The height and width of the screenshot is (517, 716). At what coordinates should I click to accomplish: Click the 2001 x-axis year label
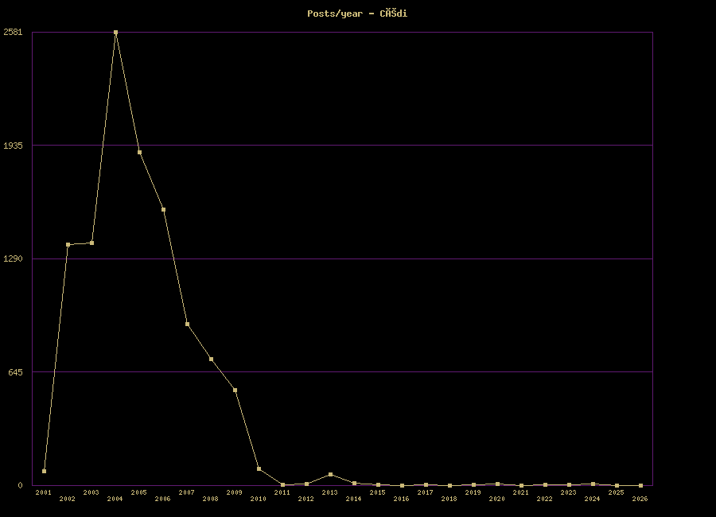coord(44,492)
